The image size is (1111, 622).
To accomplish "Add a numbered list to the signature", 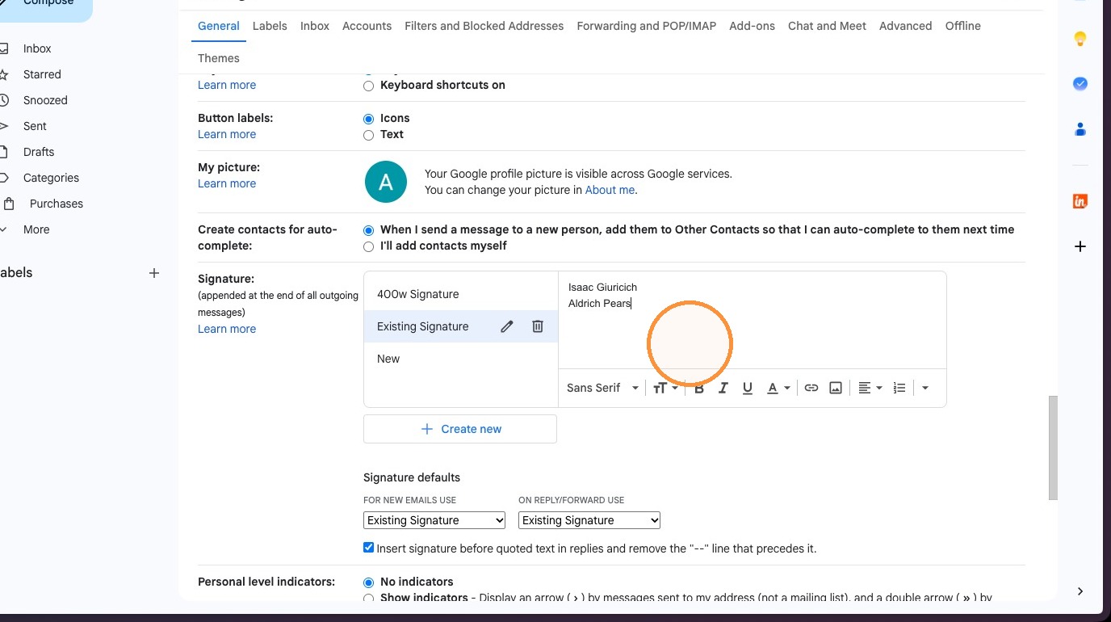I will (899, 388).
